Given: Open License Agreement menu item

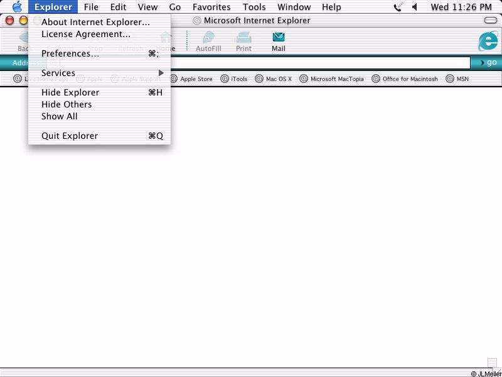Looking at the screenshot, I should [100, 34].
